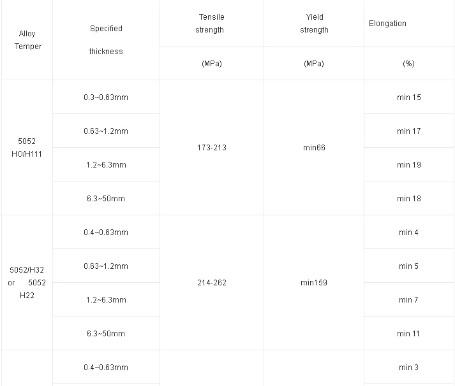Click the 0.3~0.63mm thickness cell

[105, 97]
